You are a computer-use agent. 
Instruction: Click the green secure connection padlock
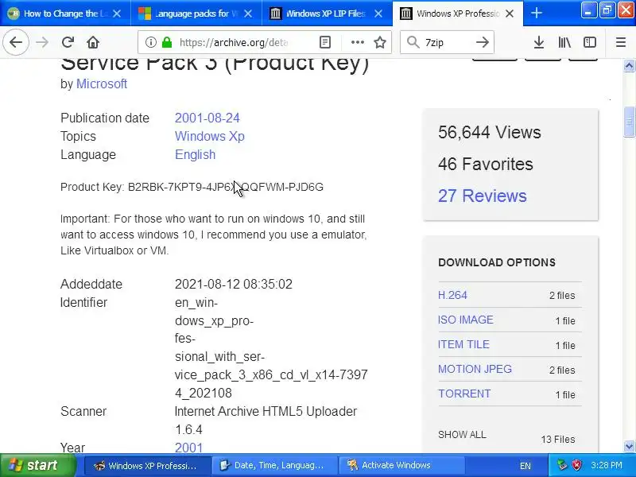click(x=167, y=42)
